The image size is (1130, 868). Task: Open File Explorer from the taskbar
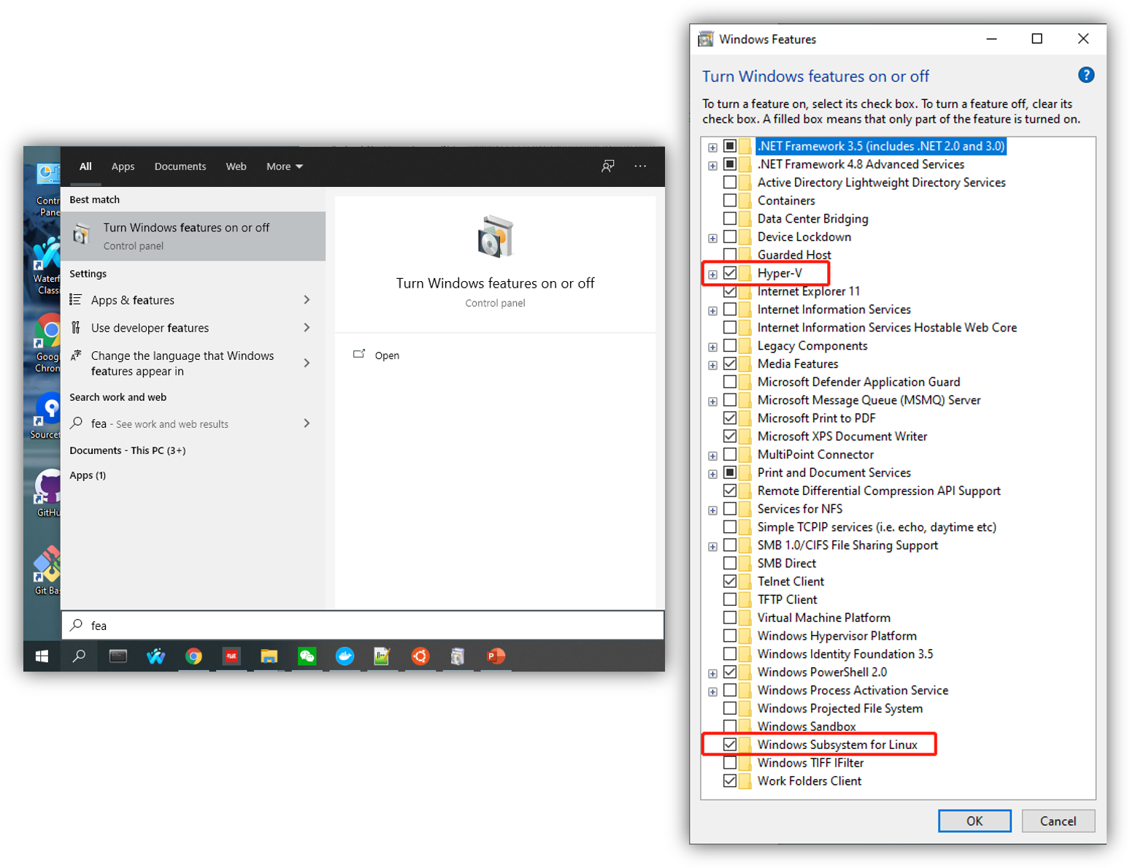(x=269, y=656)
